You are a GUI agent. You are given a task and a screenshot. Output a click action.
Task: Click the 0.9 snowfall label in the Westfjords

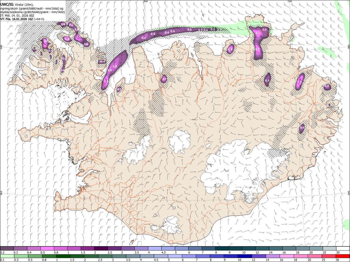(x=67, y=39)
